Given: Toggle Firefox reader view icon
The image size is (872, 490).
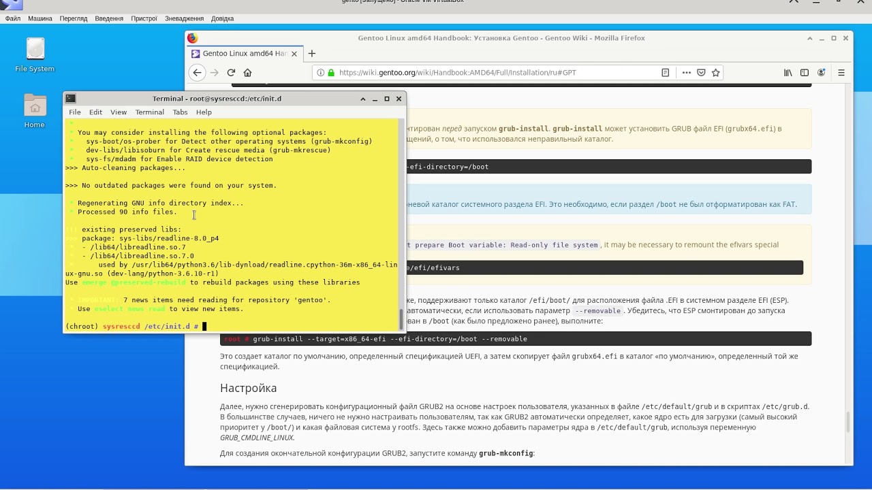Looking at the screenshot, I should (666, 73).
